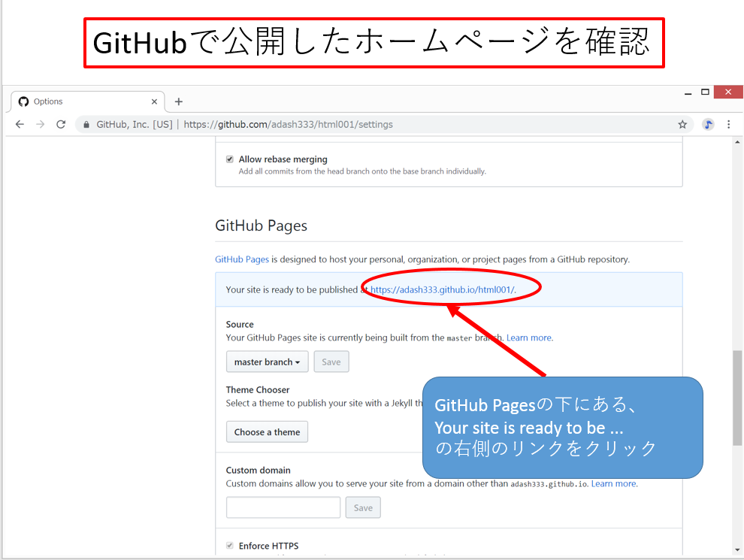Click the browser back arrow
Viewport: 744px width, 560px height.
point(20,125)
